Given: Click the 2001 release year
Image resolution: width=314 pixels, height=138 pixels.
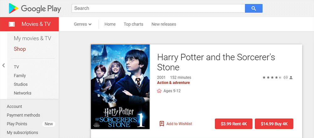Looking at the screenshot, I should tap(161, 77).
